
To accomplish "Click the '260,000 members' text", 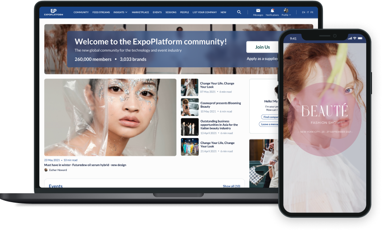I will 93,59.
